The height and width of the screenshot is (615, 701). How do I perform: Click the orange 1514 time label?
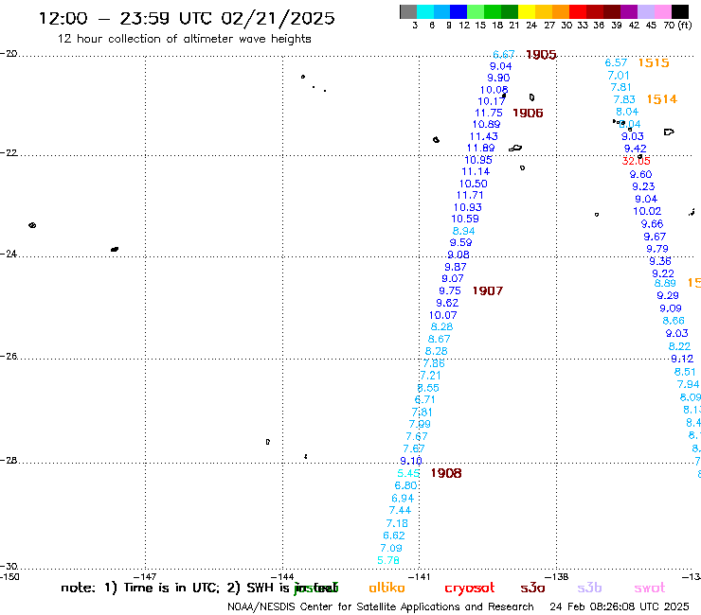coord(661,99)
